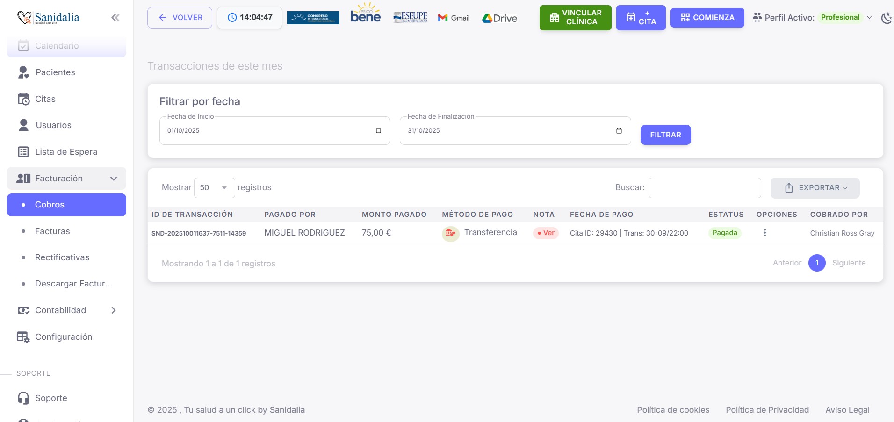
Task: Toggle dark mode moon icon
Action: [886, 18]
